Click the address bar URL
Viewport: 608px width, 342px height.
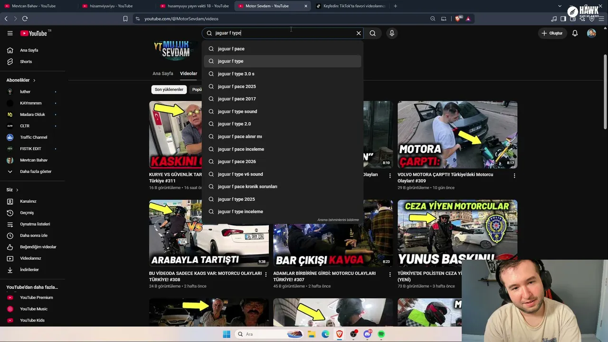tap(181, 19)
